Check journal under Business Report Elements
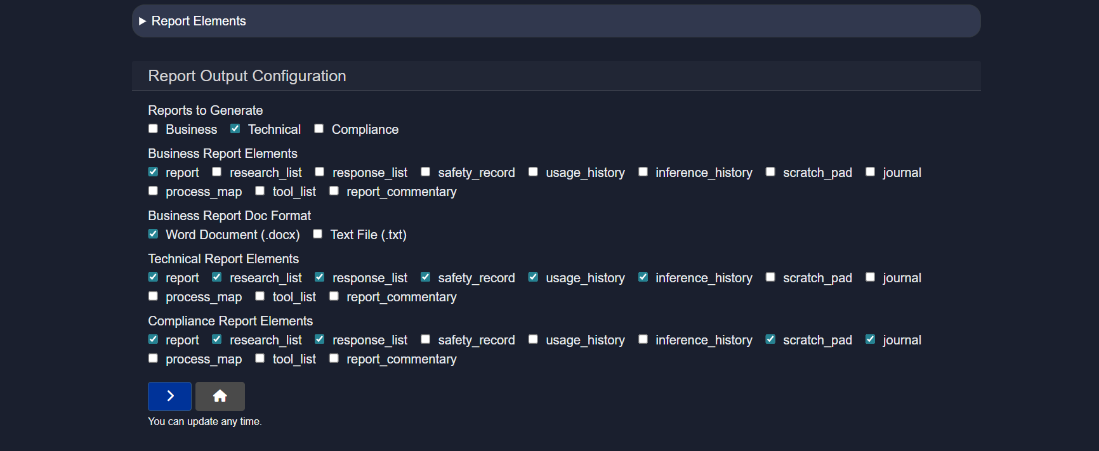This screenshot has width=1099, height=451. click(x=871, y=172)
